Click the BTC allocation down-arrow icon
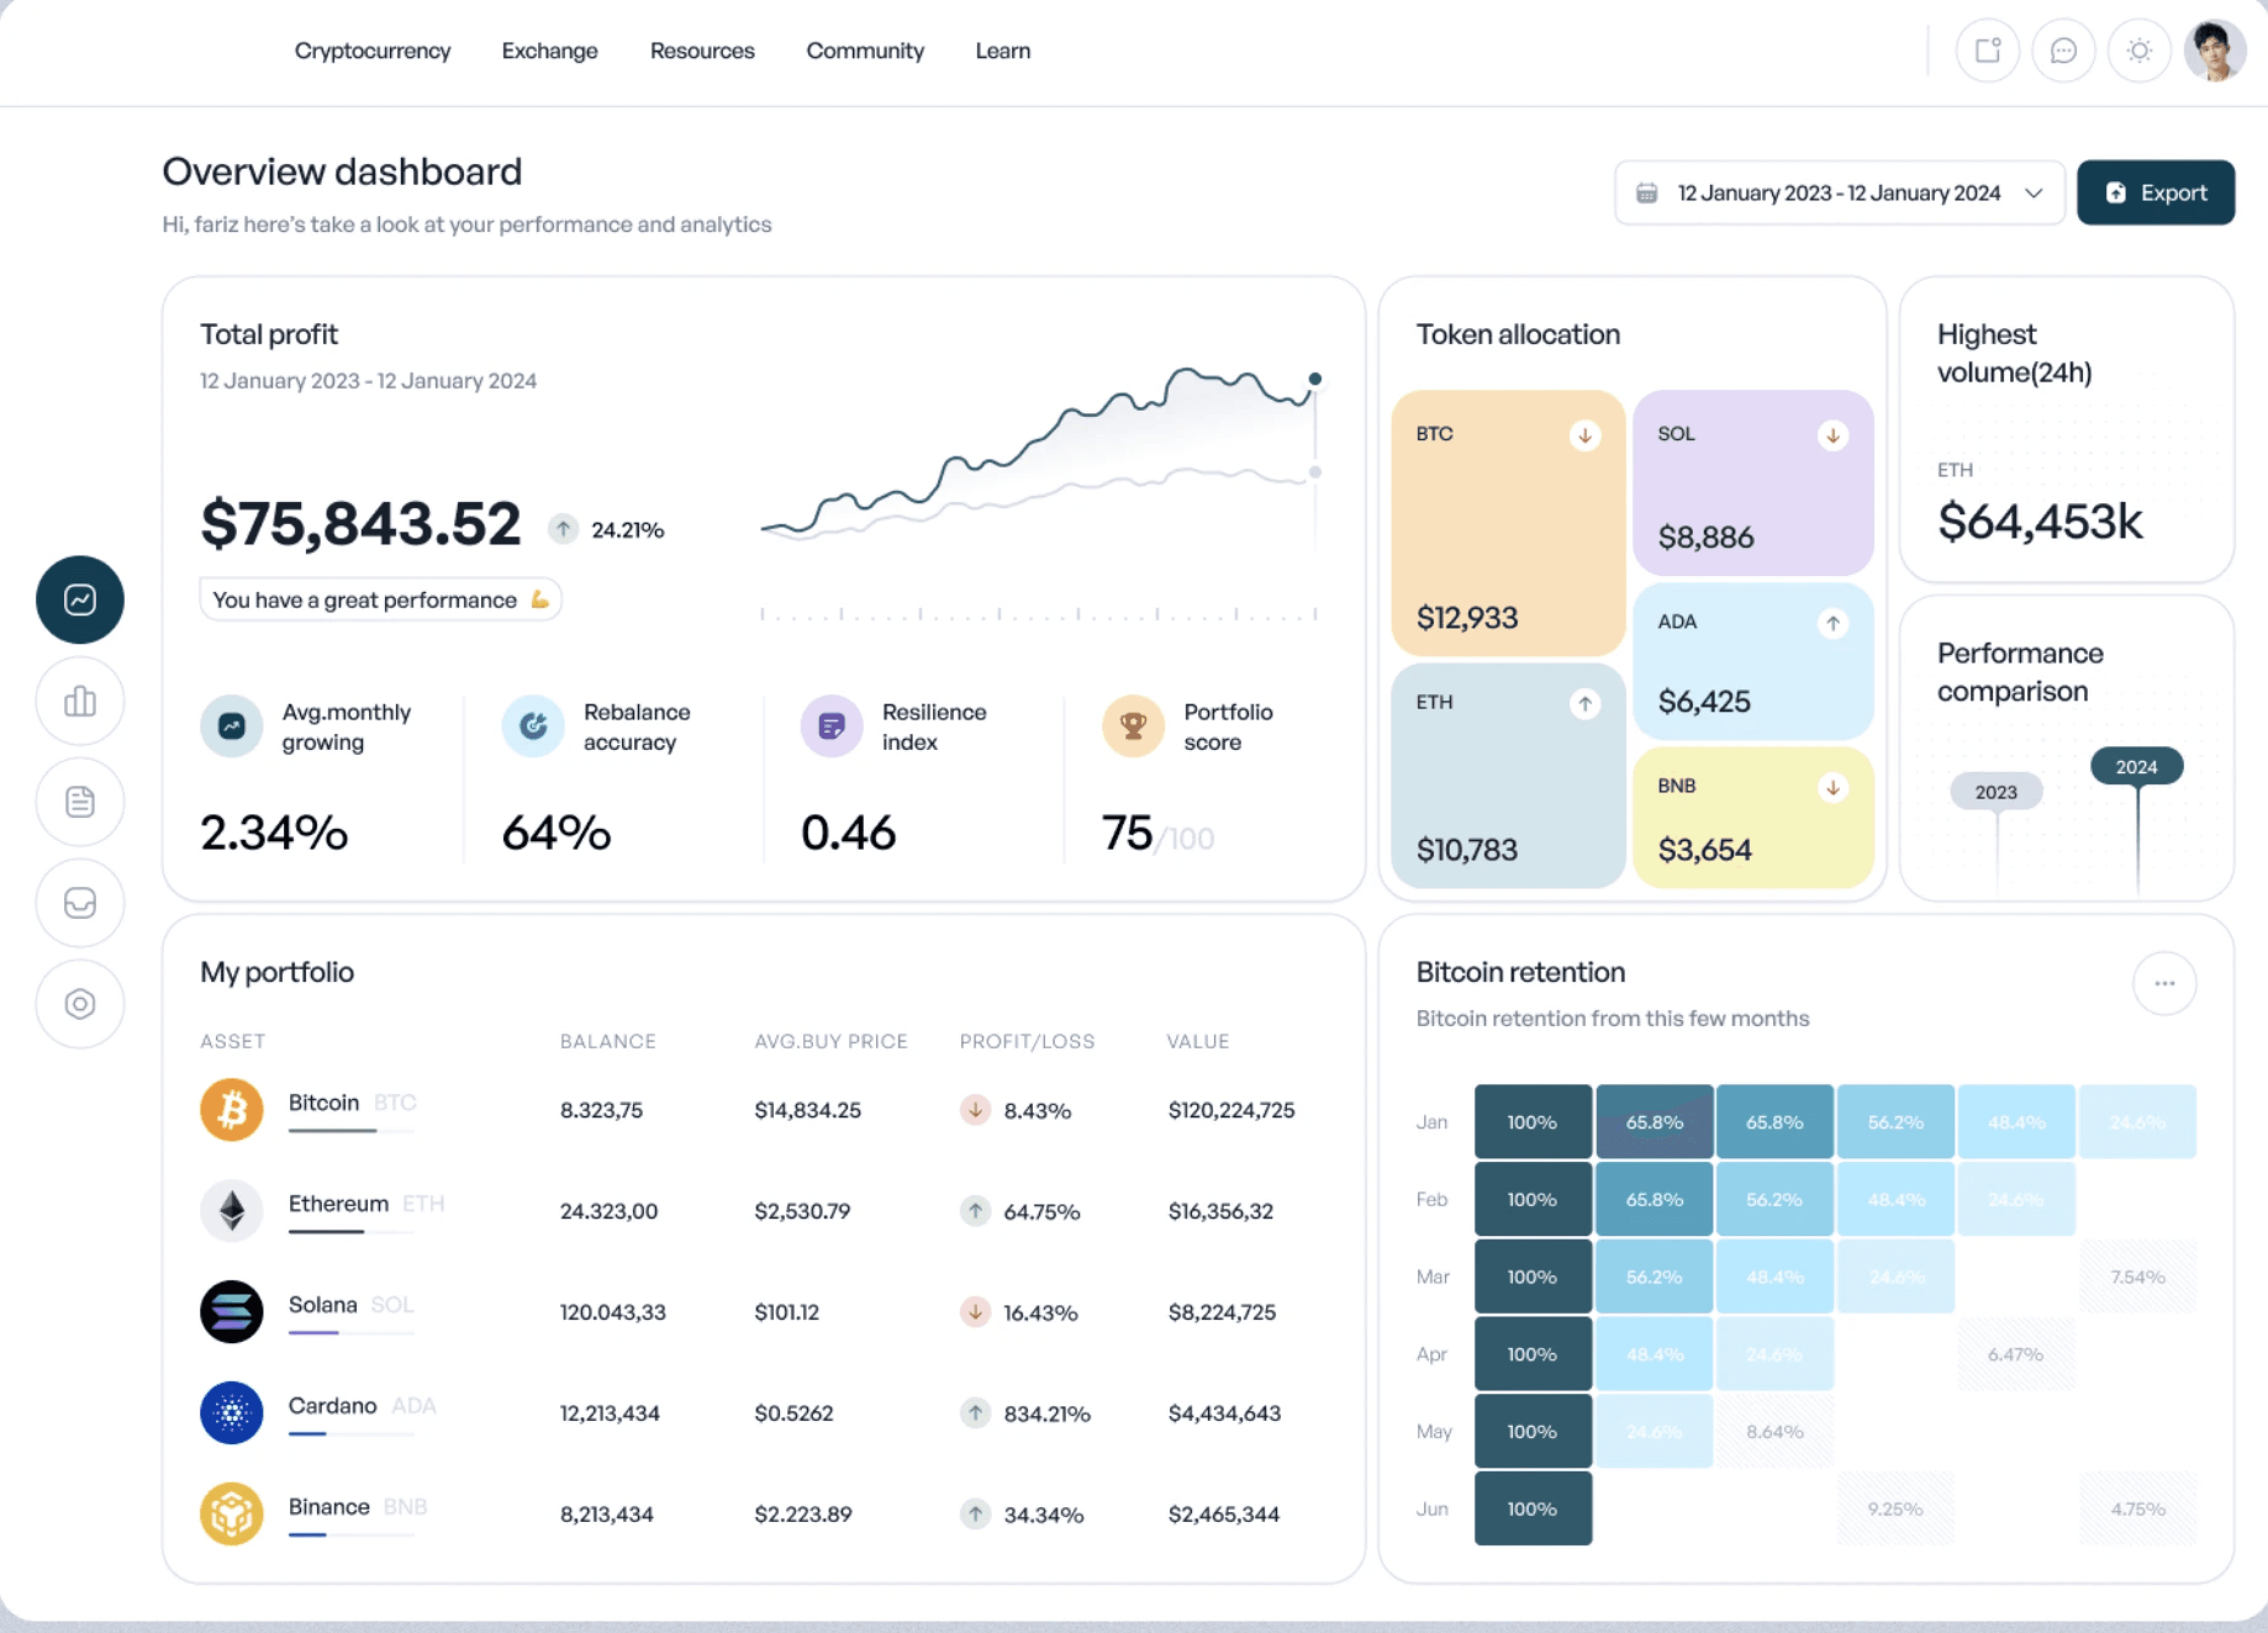The height and width of the screenshot is (1633, 2268). (x=1585, y=436)
